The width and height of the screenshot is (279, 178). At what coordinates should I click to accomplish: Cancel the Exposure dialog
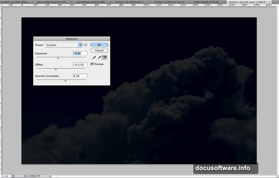[99, 50]
